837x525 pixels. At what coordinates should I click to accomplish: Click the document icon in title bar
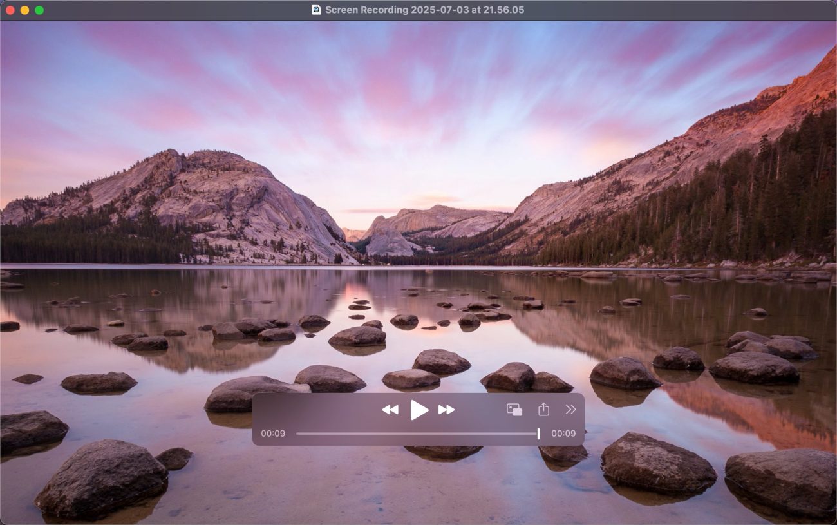click(x=316, y=10)
